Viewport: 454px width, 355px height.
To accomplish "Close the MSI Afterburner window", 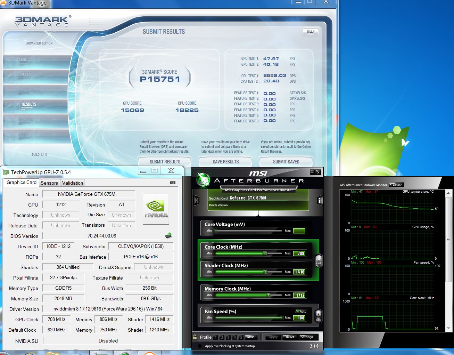I will 318,172.
